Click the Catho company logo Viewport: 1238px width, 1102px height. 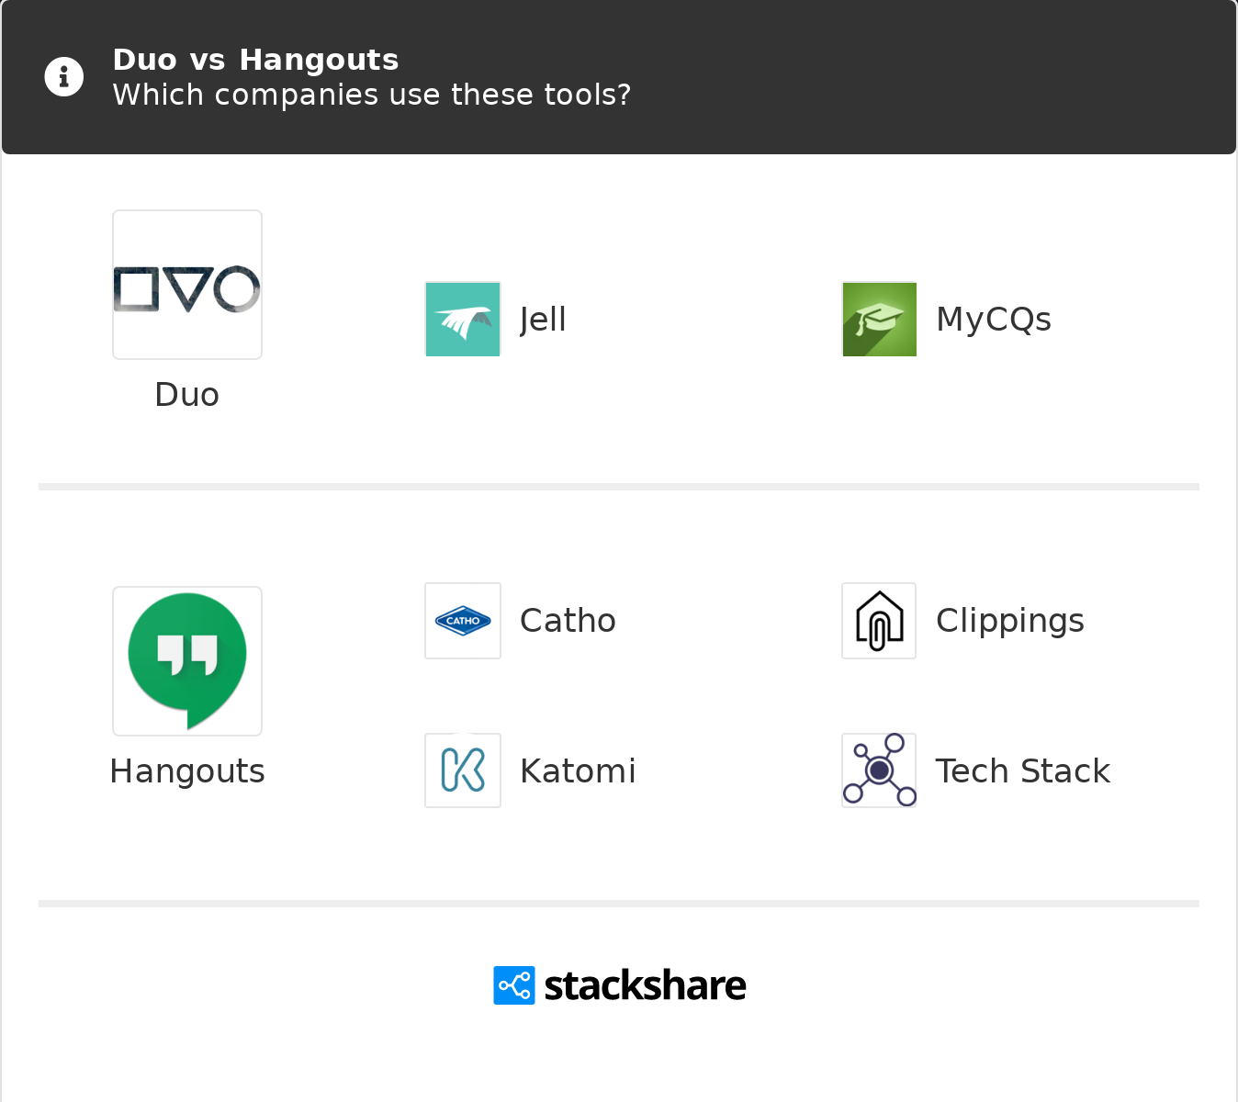click(463, 621)
